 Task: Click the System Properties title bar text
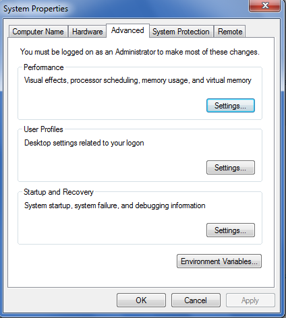tap(36, 9)
